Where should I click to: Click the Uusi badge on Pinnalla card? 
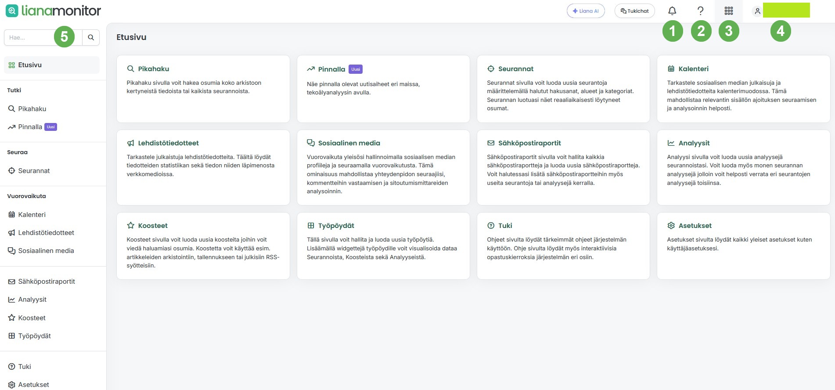[356, 69]
